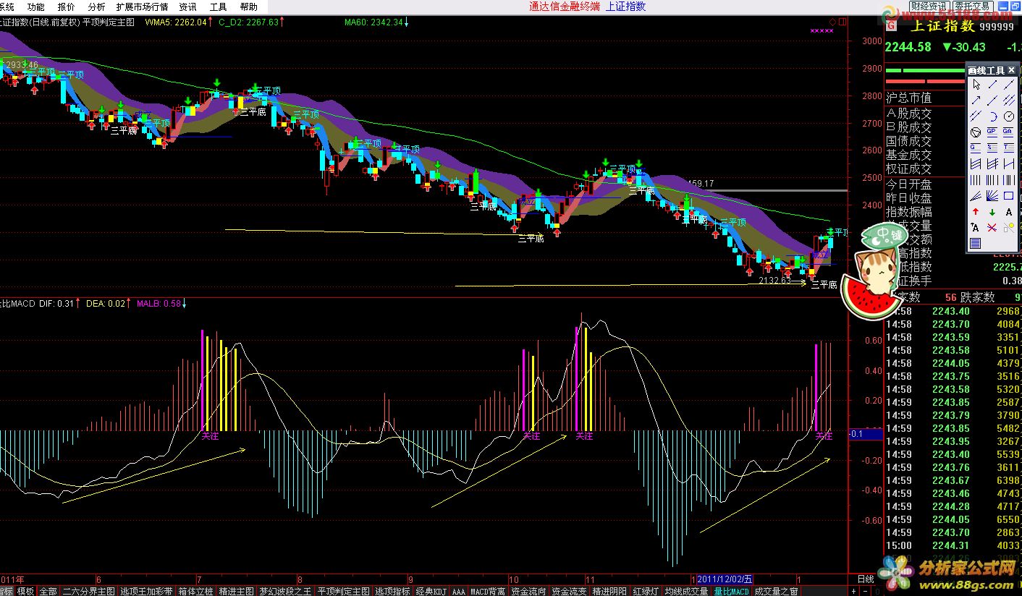1022x596 pixels.
Task: Select the 均线成交量 indicator tab
Action: (686, 591)
